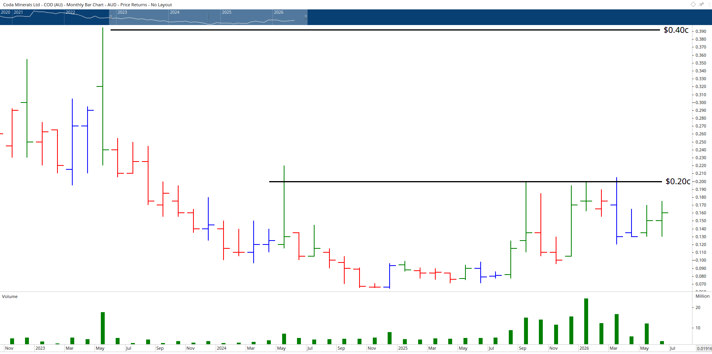Select the $0.20c annotation label

click(x=678, y=181)
